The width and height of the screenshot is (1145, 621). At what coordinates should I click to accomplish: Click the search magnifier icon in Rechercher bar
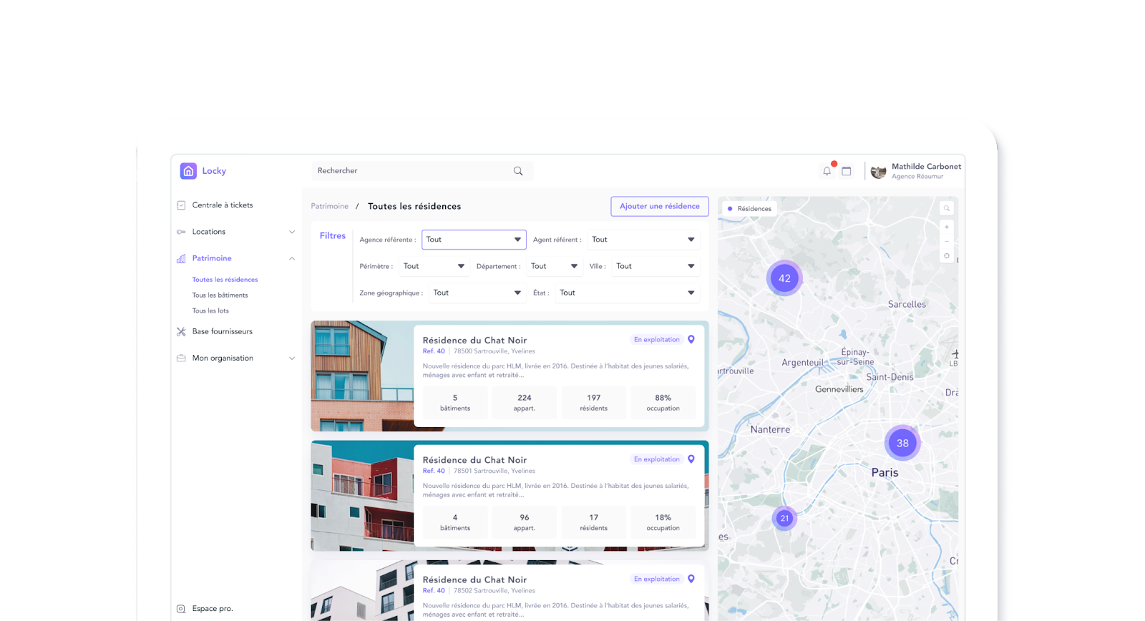click(518, 171)
